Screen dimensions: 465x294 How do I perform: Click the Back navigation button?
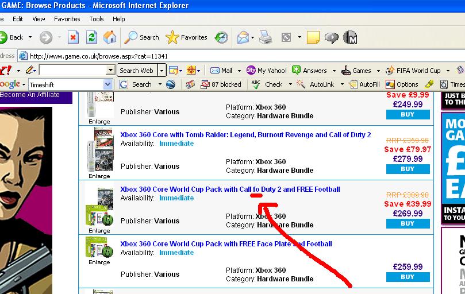pos(12,37)
